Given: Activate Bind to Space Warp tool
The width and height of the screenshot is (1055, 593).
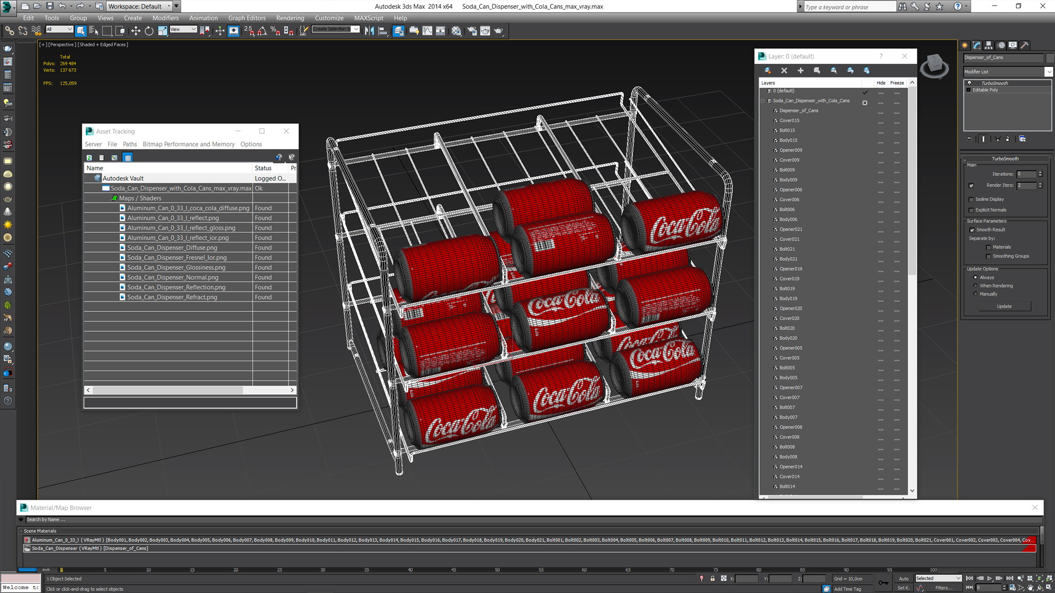Looking at the screenshot, I should click(x=36, y=31).
